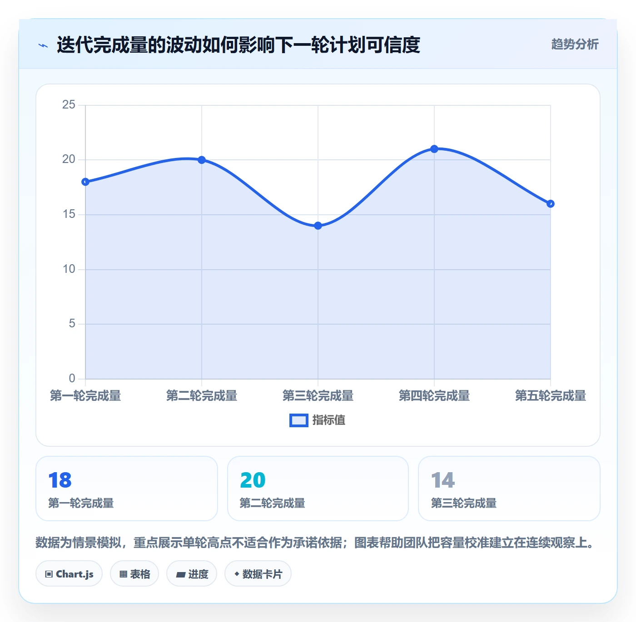The width and height of the screenshot is (636, 622).
Task: Click the 第五轮完成量 x-axis label
Action: tap(551, 396)
